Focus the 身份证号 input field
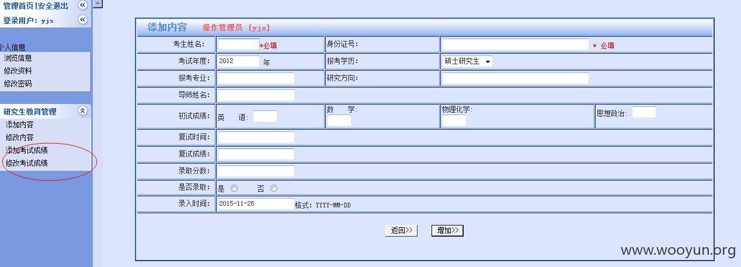This screenshot has width=741, height=267. [515, 44]
